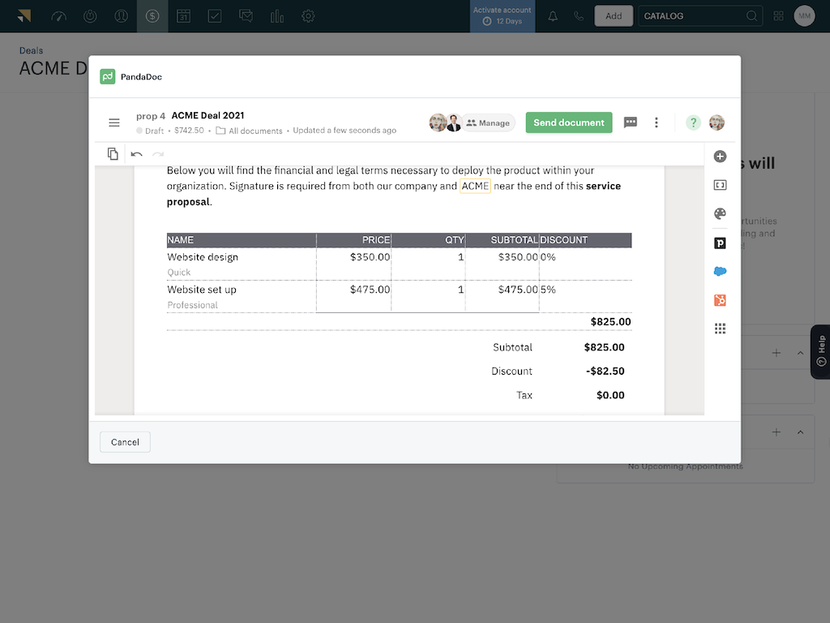Click the green help question mark icon
The height and width of the screenshot is (623, 830).
point(693,122)
